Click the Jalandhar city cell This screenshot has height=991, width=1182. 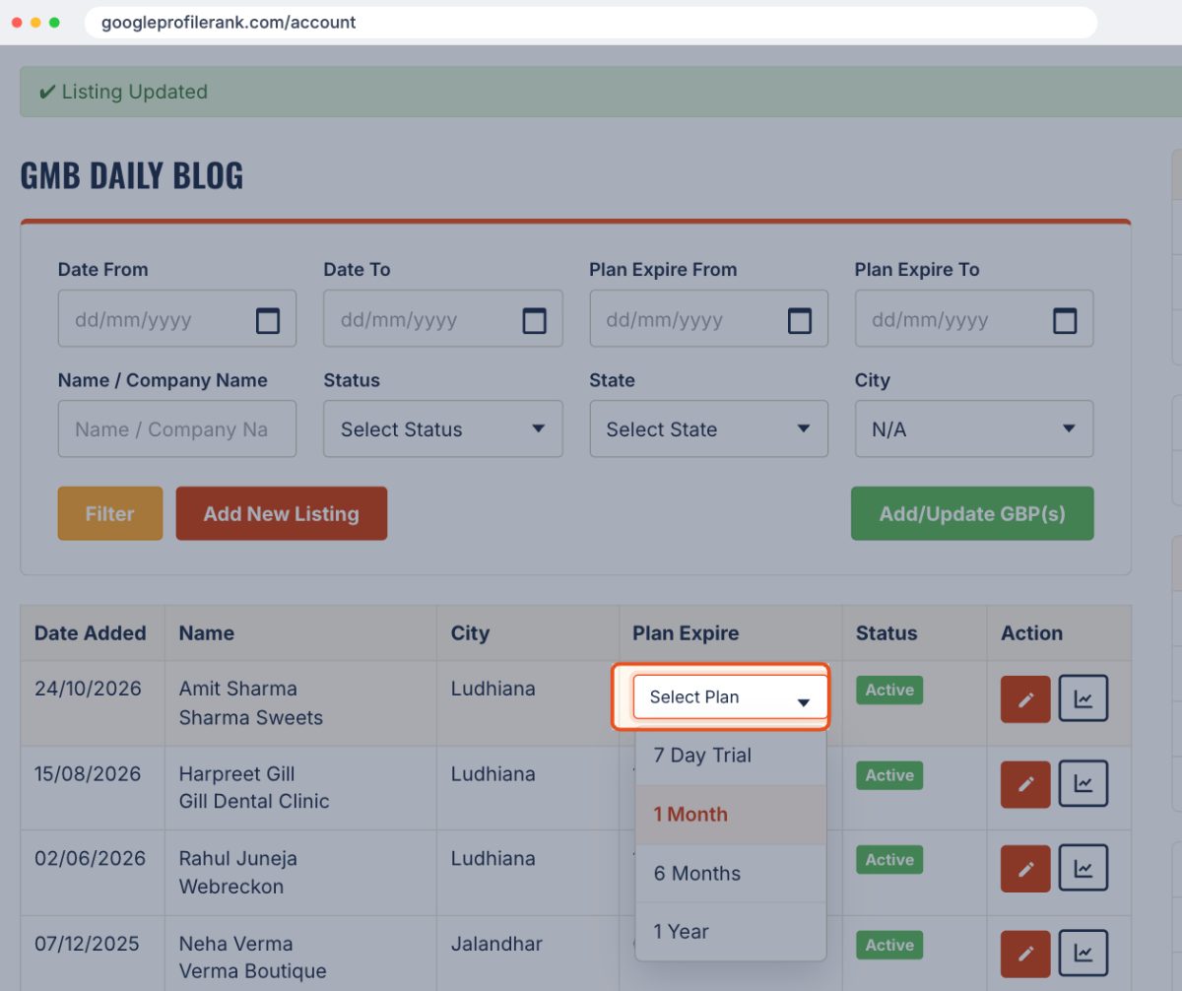click(x=496, y=944)
